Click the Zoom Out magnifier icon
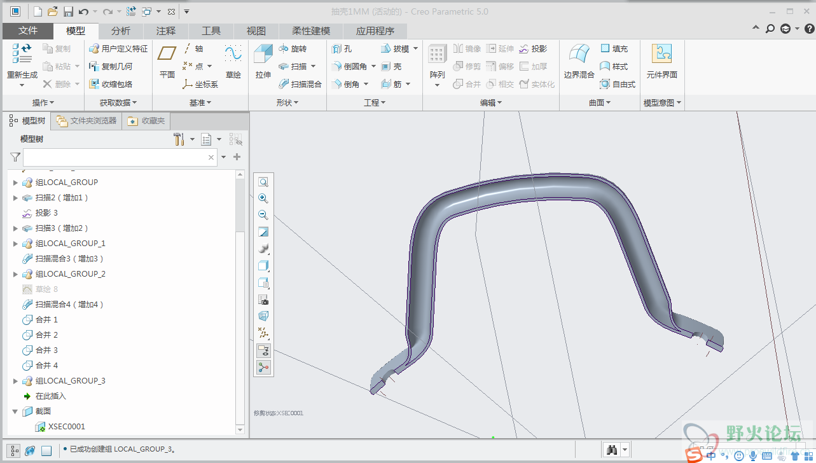Viewport: 816px width, 463px height. [263, 215]
